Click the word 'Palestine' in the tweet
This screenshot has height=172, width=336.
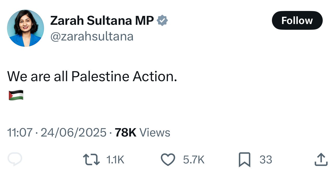pyautogui.click(x=100, y=76)
